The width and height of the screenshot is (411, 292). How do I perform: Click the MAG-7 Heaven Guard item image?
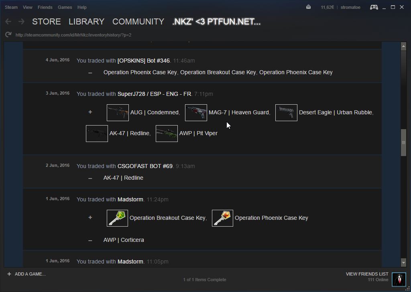click(x=196, y=113)
